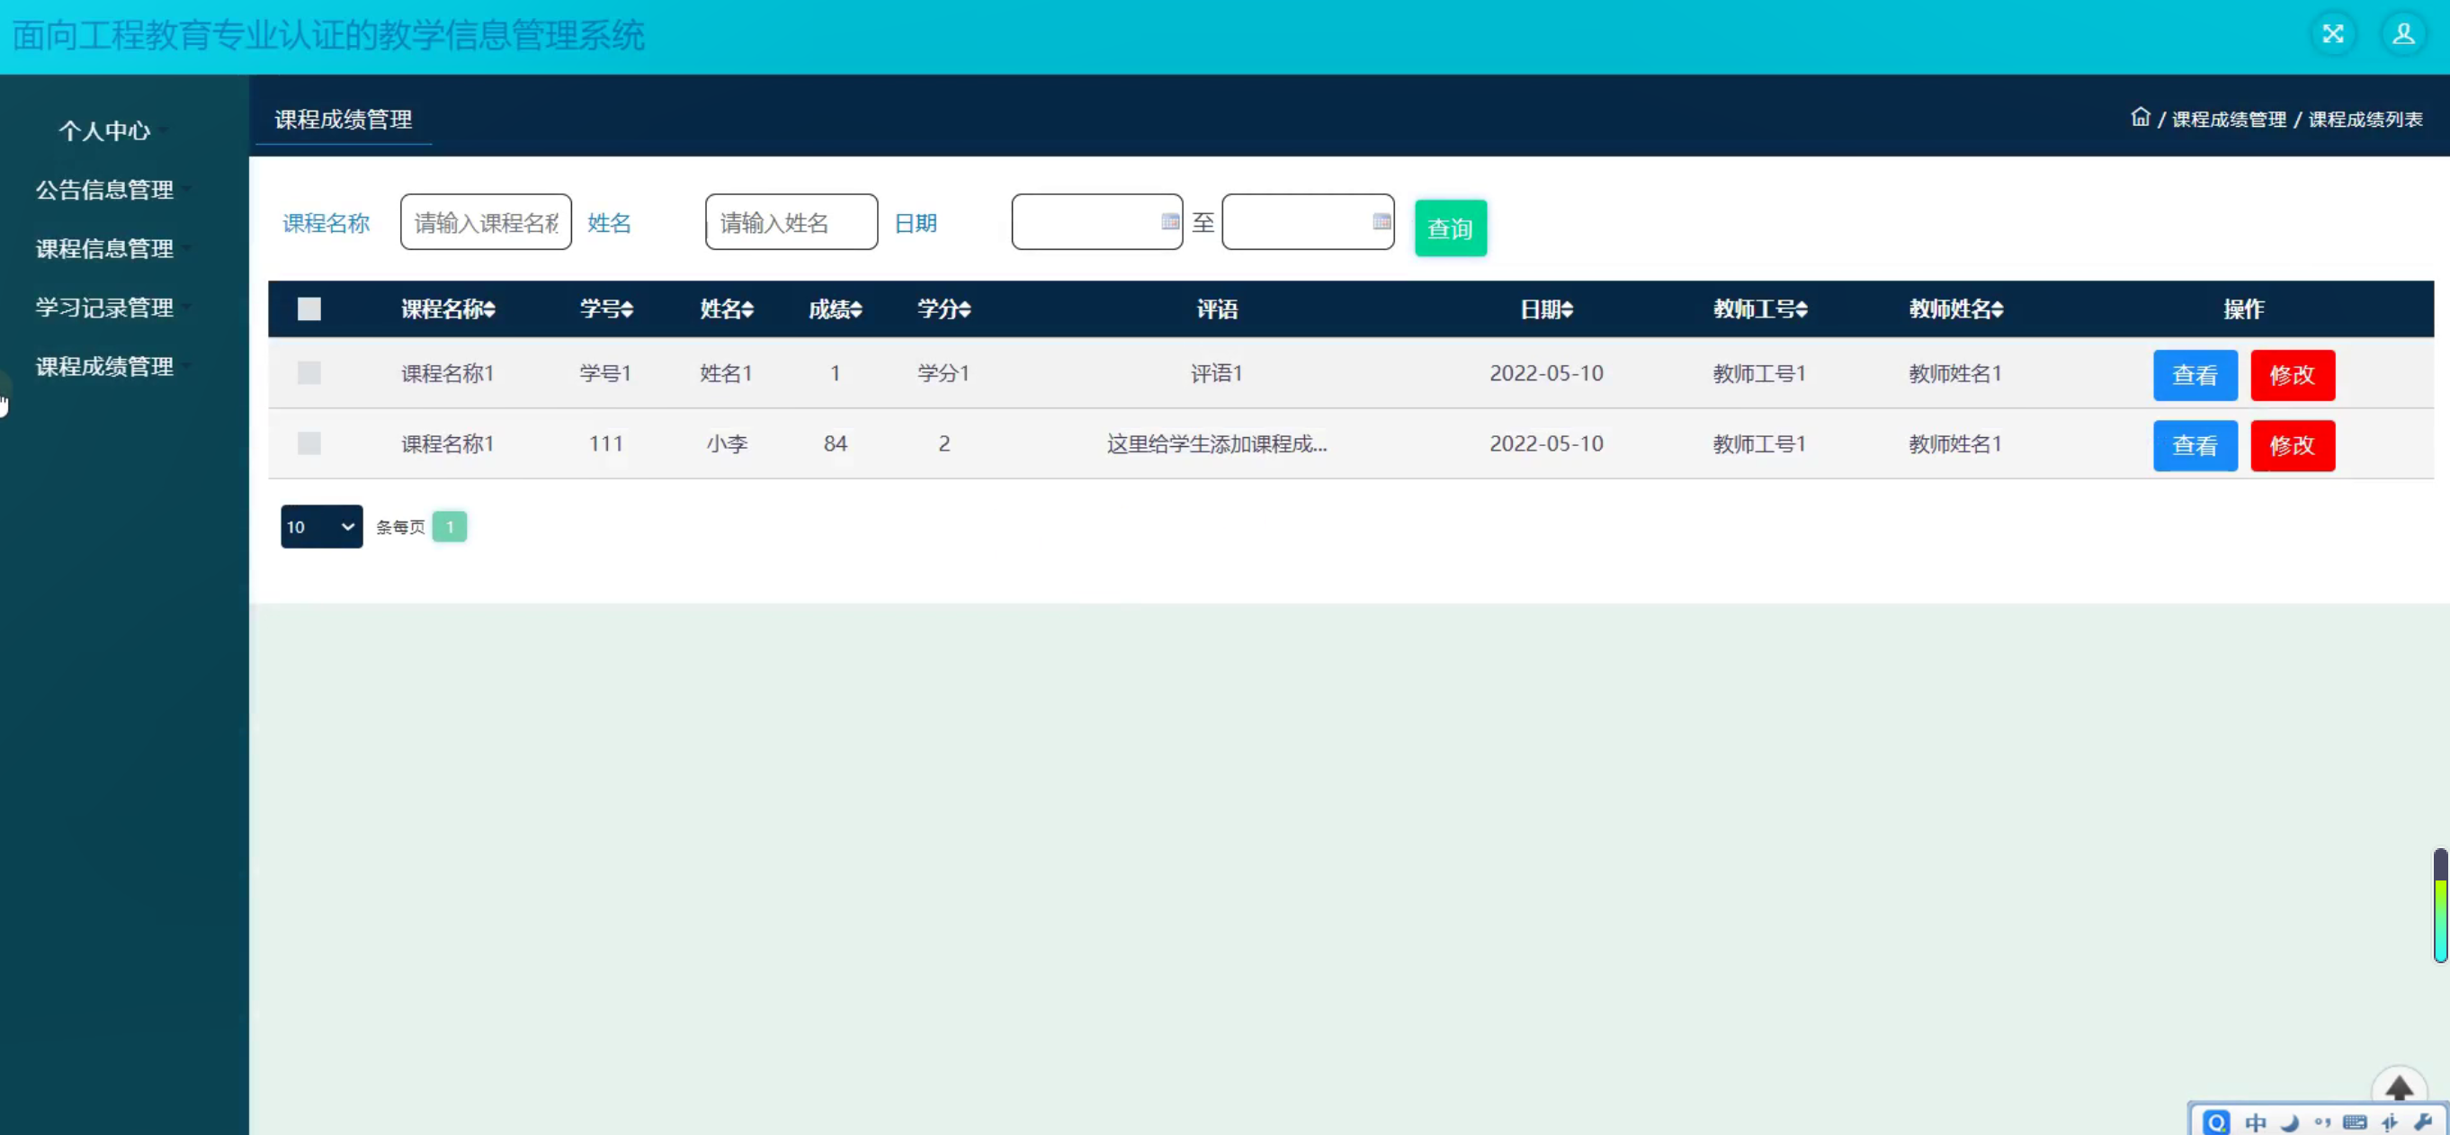2450x1135 pixels.
Task: Sort table by 成绩 column
Action: pyautogui.click(x=835, y=309)
